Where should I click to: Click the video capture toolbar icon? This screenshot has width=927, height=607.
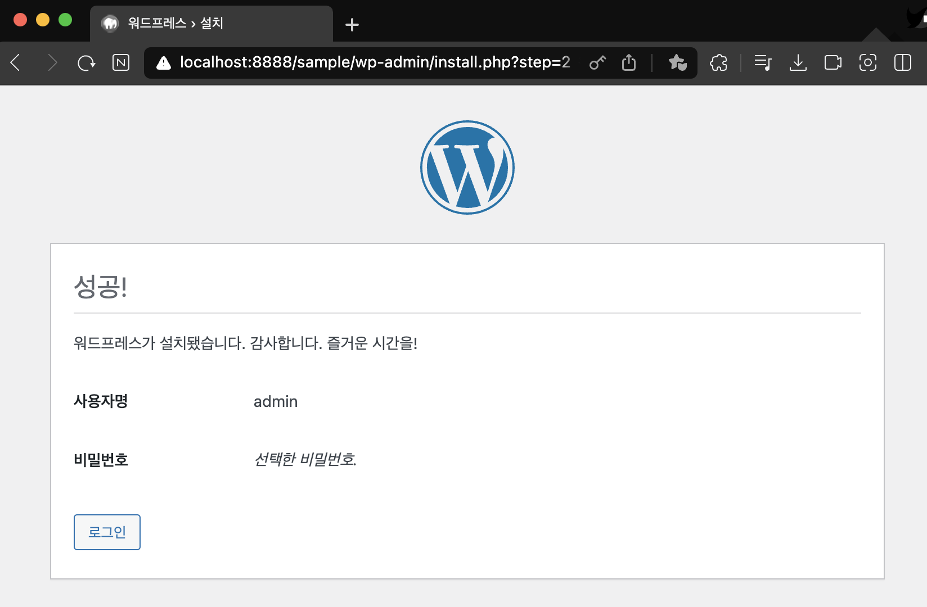(832, 62)
